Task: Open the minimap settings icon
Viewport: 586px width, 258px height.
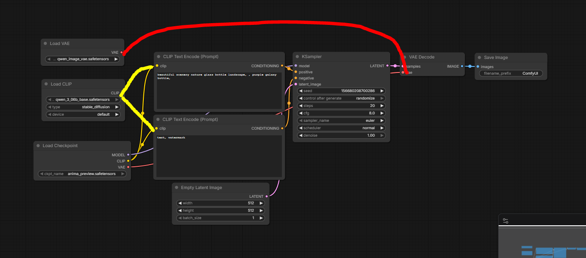Action: (x=506, y=221)
